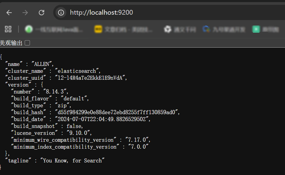Click the blue favicon beside 入驻聚道开发
Image resolution: width=285 pixels, height=175 pixels.
pos(206,29)
